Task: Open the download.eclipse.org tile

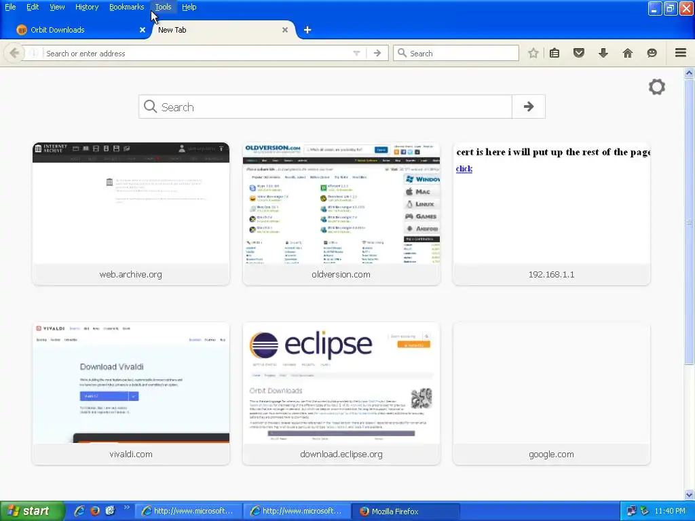Action: (341, 393)
